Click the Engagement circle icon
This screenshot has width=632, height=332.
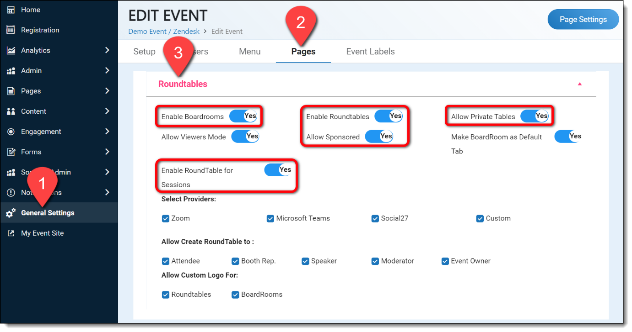(11, 132)
